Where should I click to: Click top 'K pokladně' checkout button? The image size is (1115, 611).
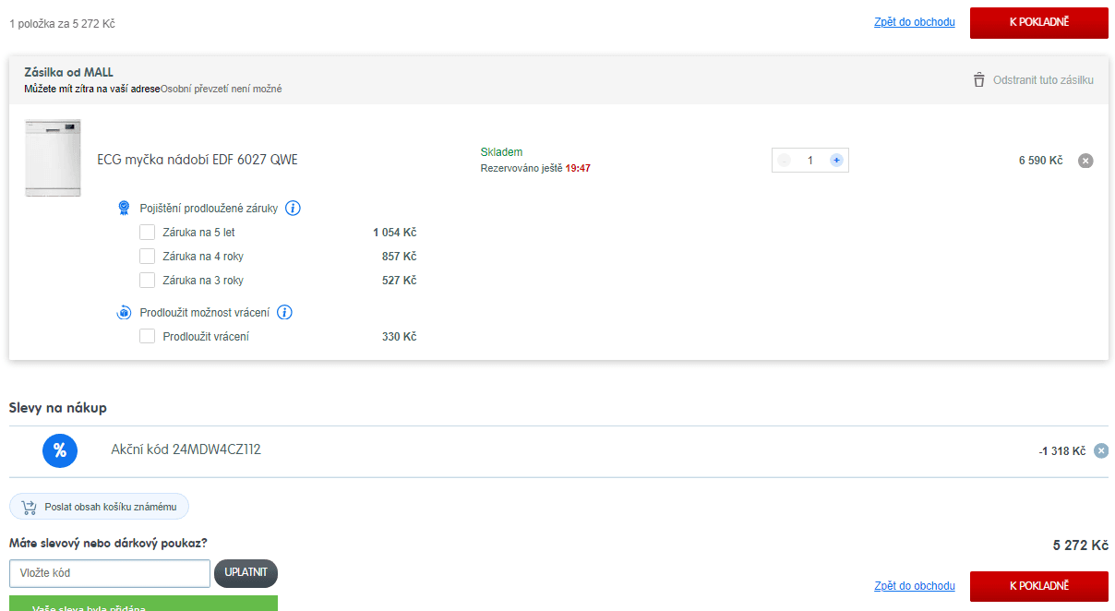[1039, 22]
